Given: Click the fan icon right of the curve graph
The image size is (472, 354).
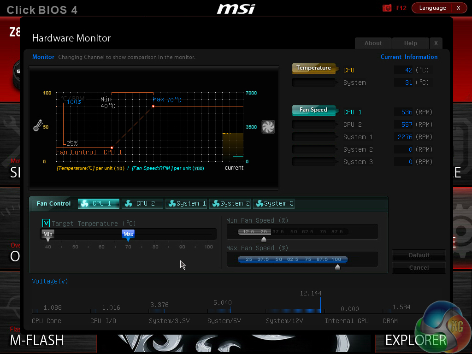Looking at the screenshot, I should click(268, 126).
